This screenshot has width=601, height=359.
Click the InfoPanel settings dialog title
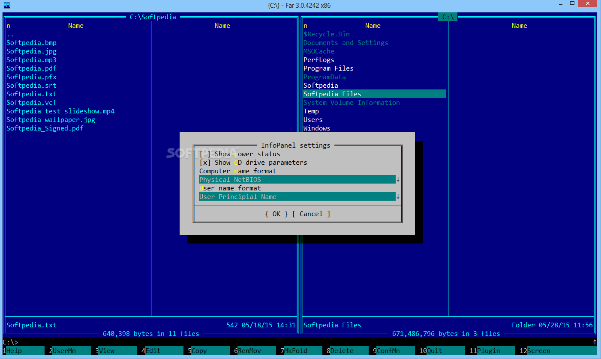[296, 145]
